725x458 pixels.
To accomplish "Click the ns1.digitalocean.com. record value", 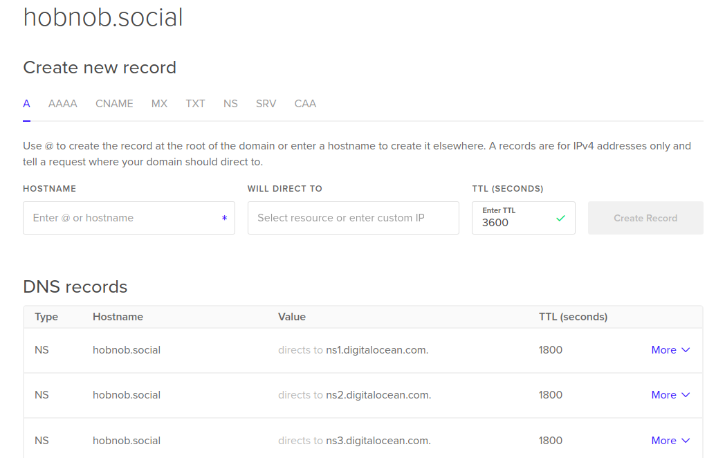I will (x=377, y=350).
